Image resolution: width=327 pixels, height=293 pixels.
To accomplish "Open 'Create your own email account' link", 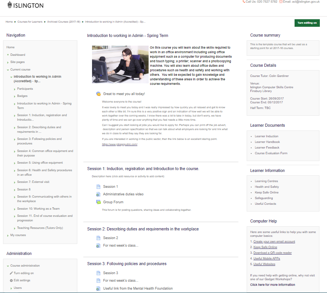I will [x=274, y=241].
